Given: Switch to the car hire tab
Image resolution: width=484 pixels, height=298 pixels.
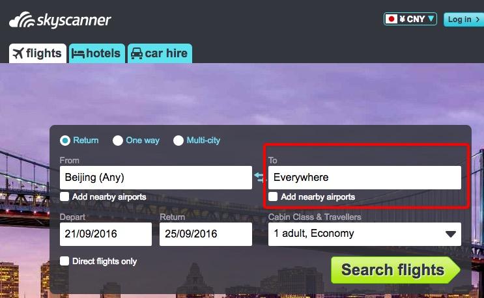Looking at the screenshot, I should coord(160,53).
